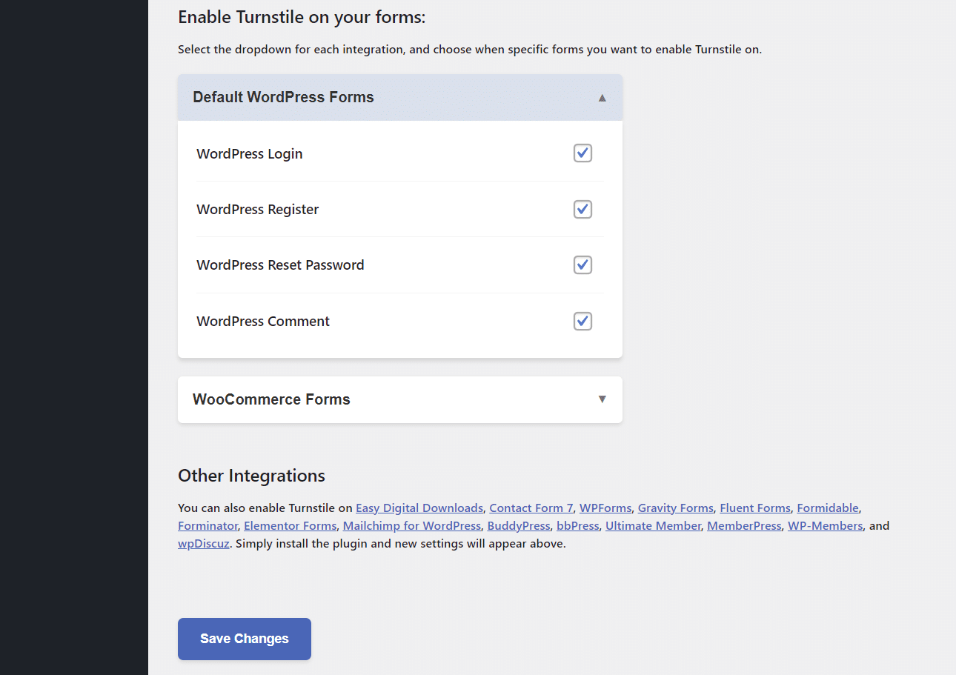Collapse Default WordPress Forms with the up arrow

(603, 98)
